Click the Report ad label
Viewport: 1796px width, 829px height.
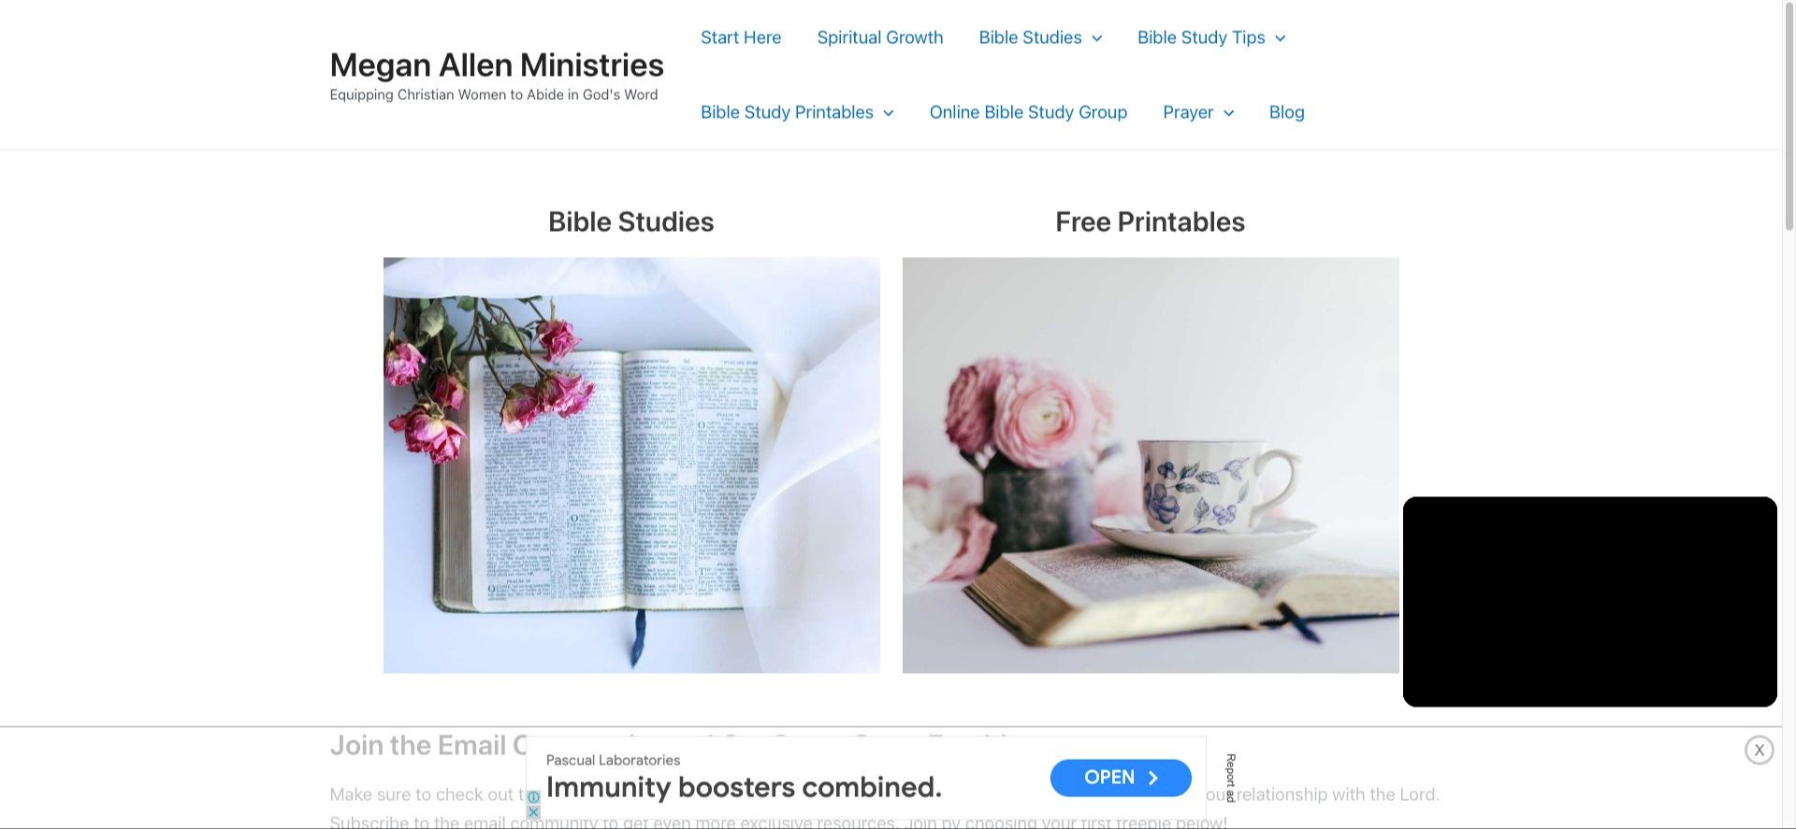(x=1230, y=778)
